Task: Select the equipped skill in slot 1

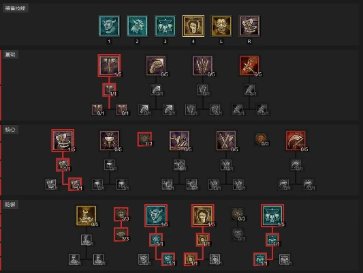Action: 109,26
